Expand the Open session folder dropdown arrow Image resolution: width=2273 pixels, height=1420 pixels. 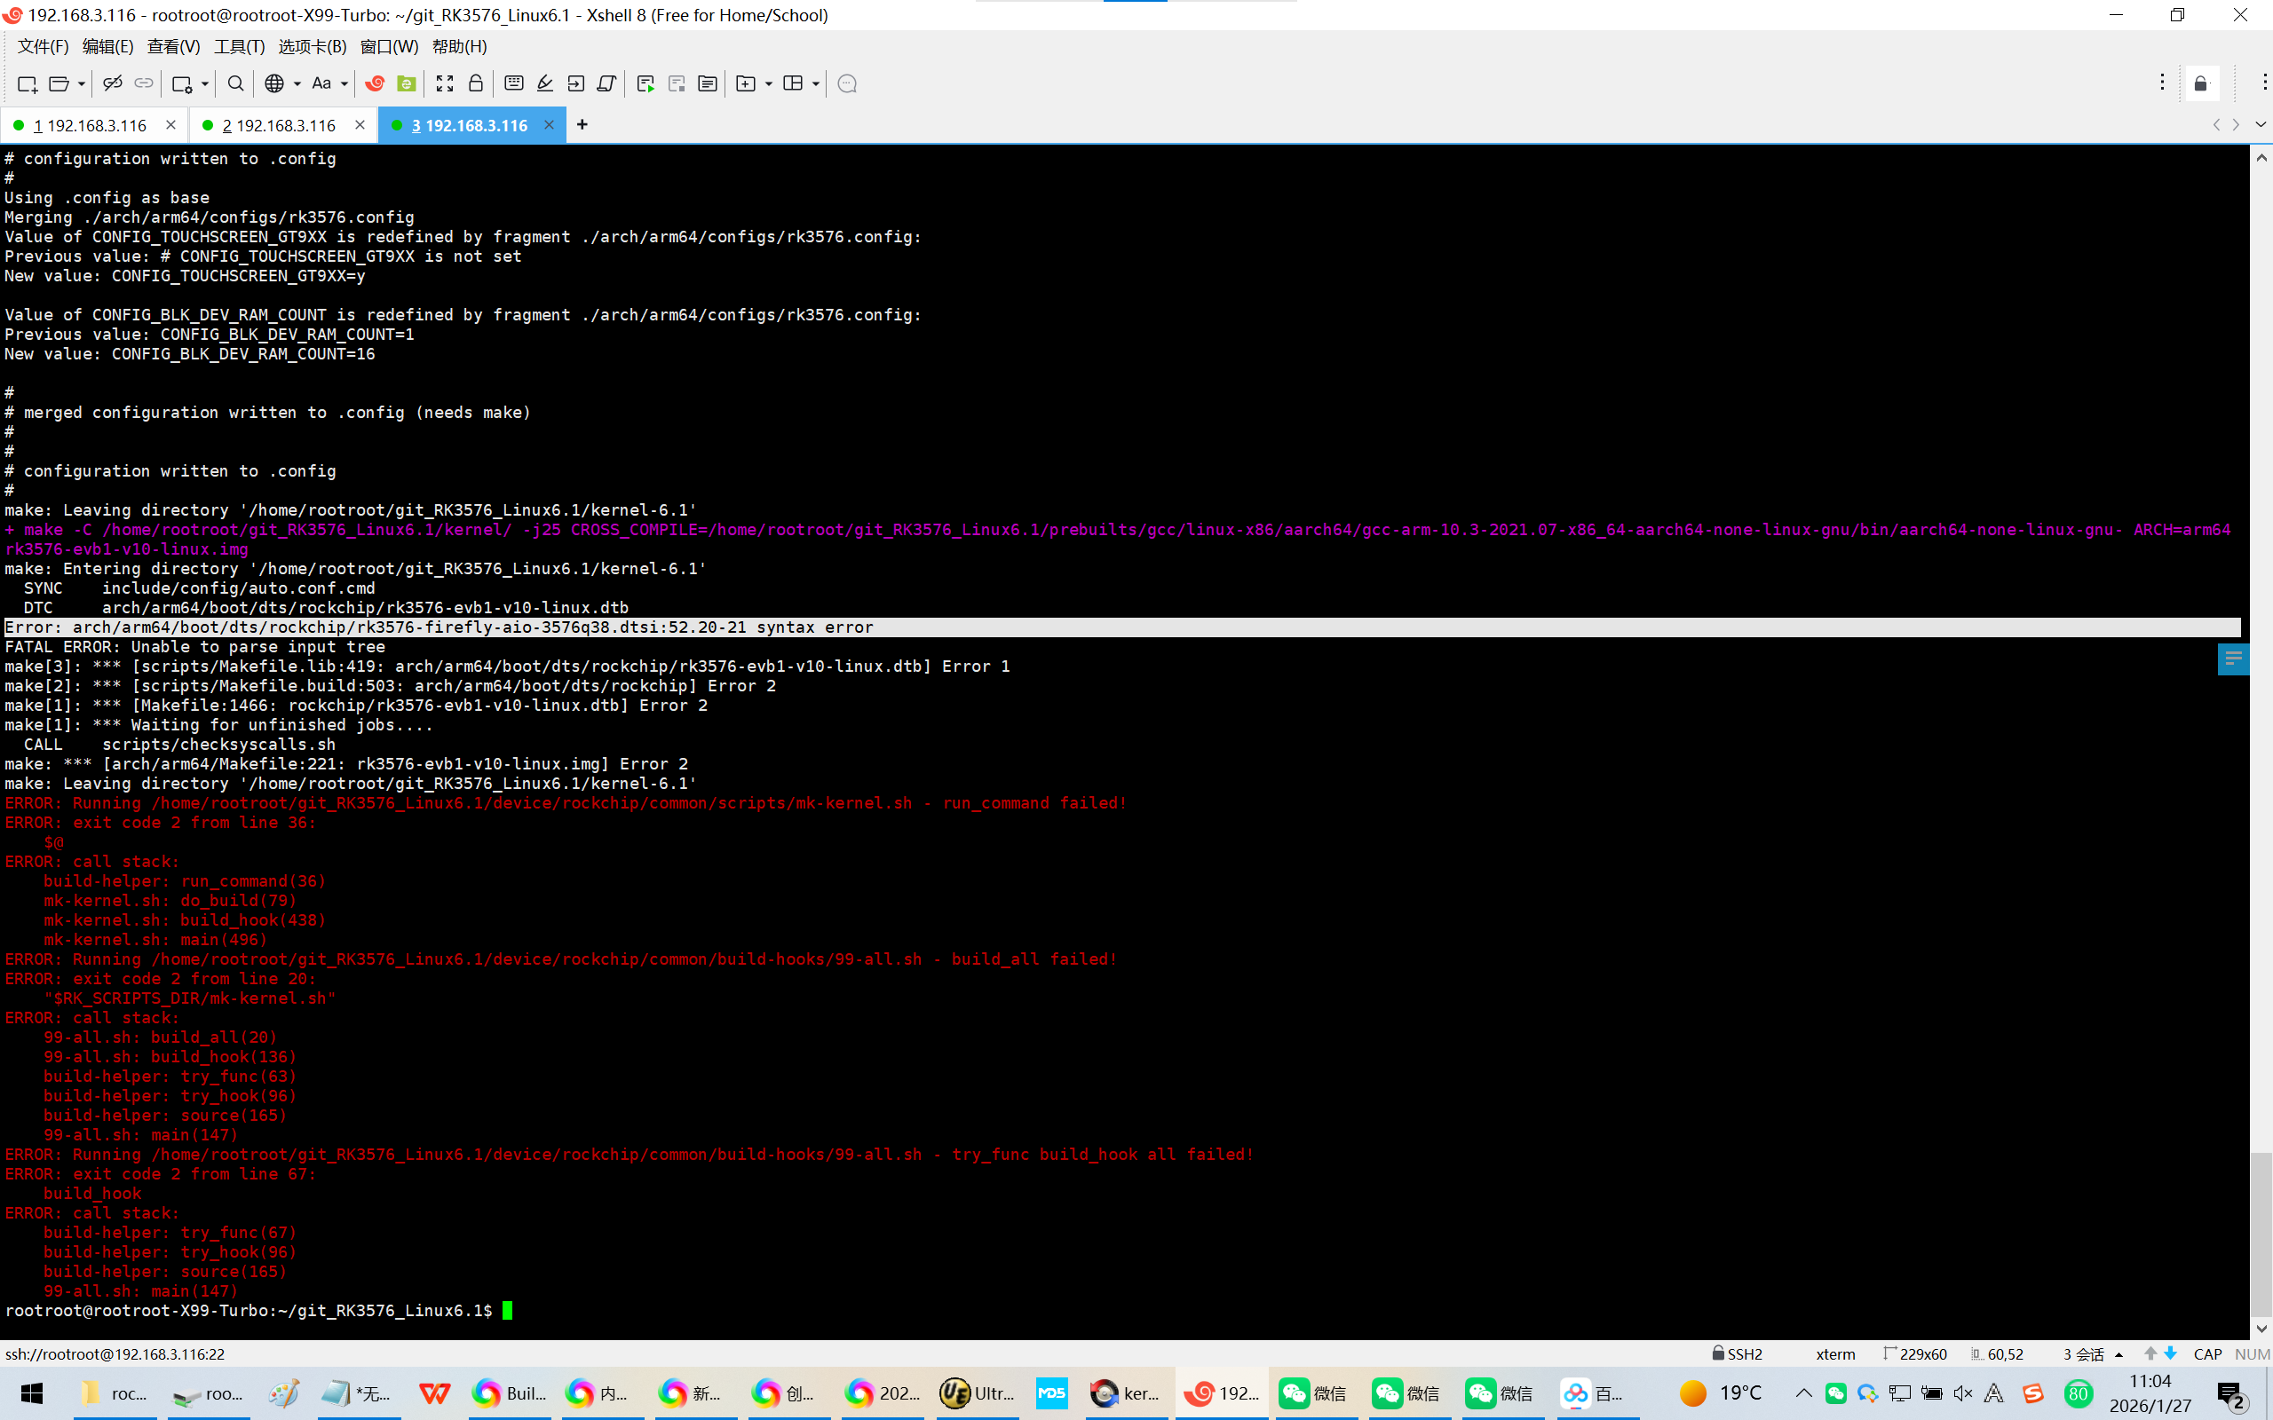(x=82, y=83)
